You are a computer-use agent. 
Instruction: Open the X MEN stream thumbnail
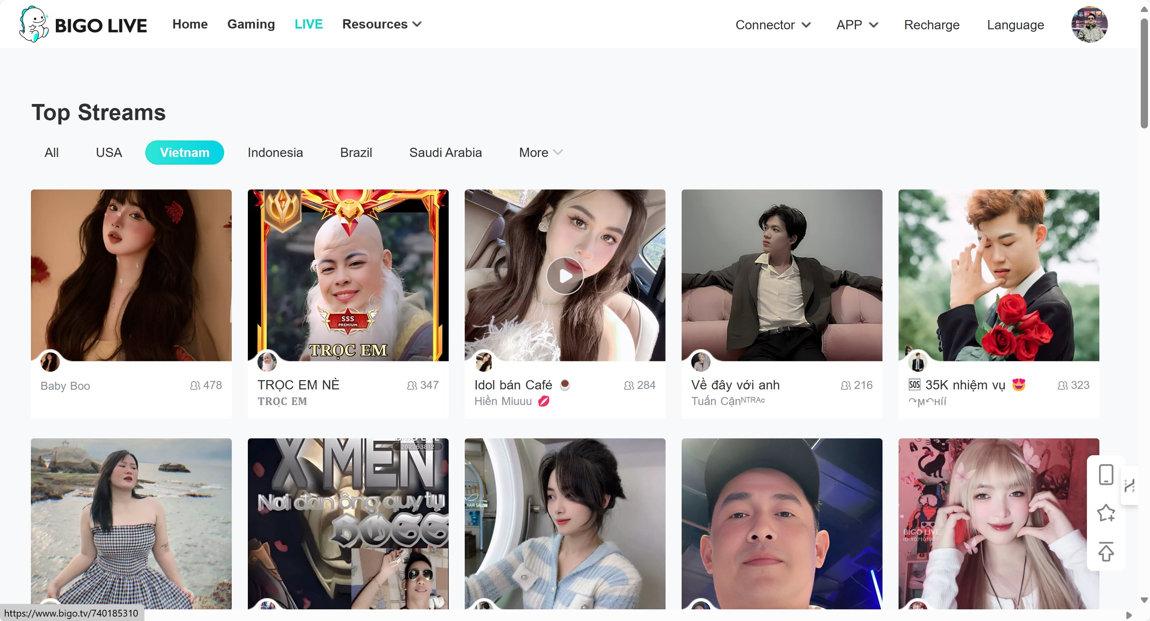tap(348, 524)
